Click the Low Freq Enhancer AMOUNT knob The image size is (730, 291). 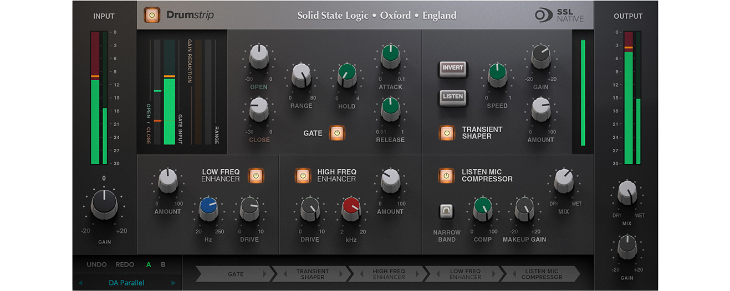click(167, 180)
